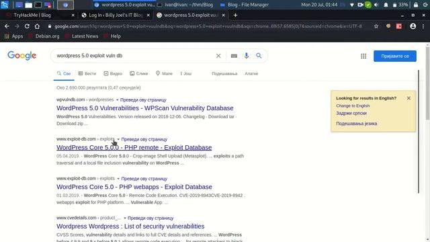This screenshot has height=242, width=430.
Task: Open the file manager launcher in the panel
Action: [28, 5]
